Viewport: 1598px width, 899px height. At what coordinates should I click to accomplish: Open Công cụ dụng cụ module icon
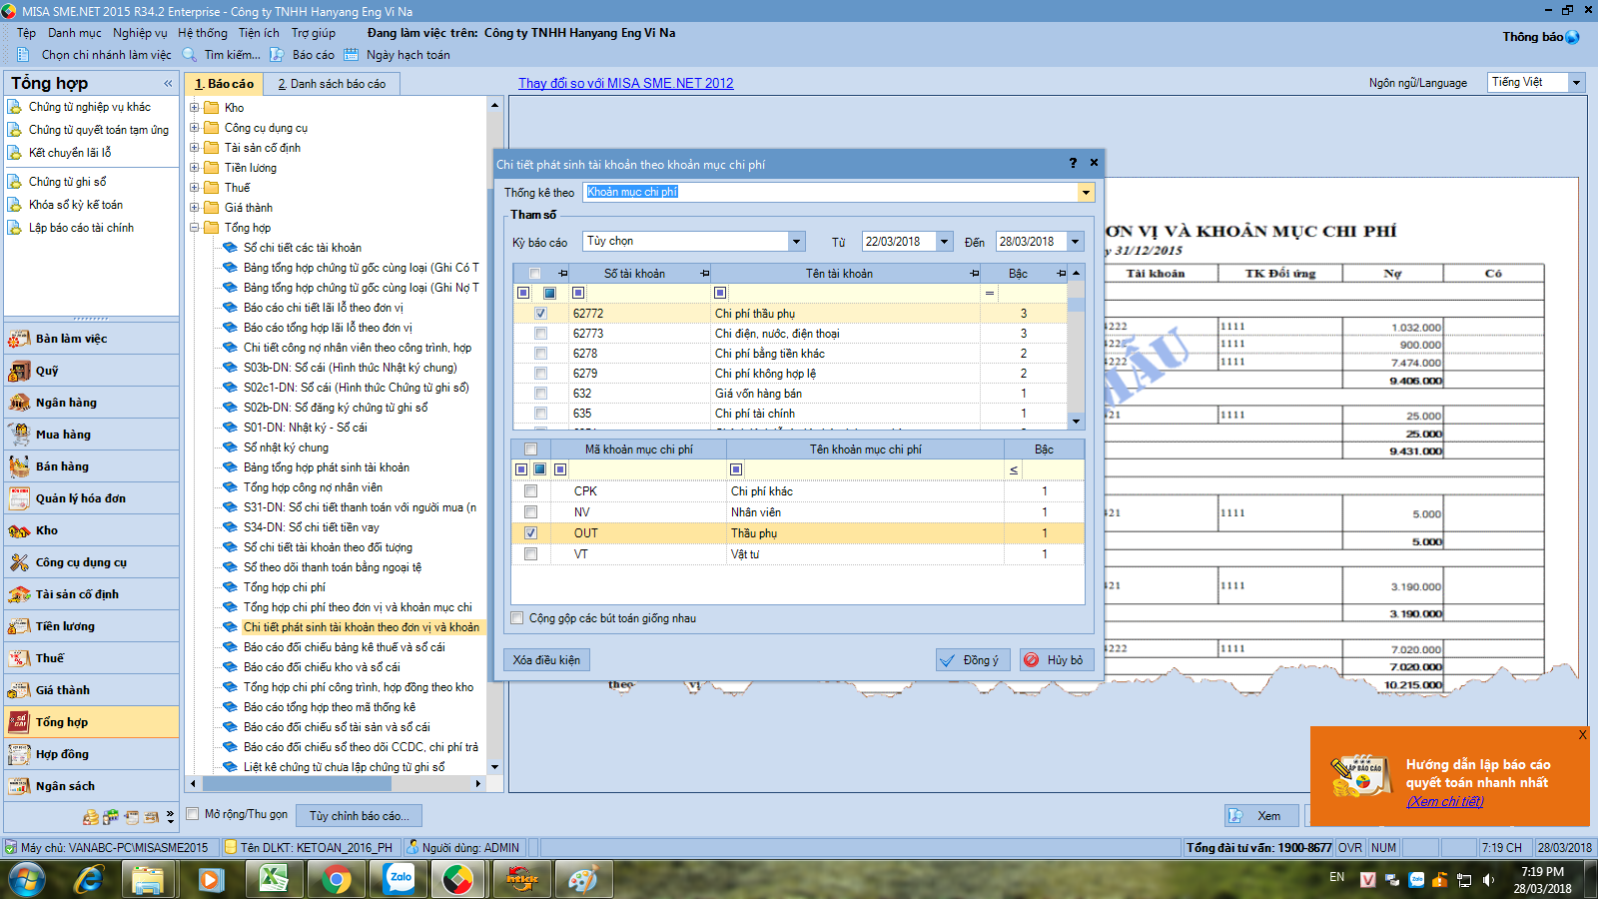(x=19, y=562)
